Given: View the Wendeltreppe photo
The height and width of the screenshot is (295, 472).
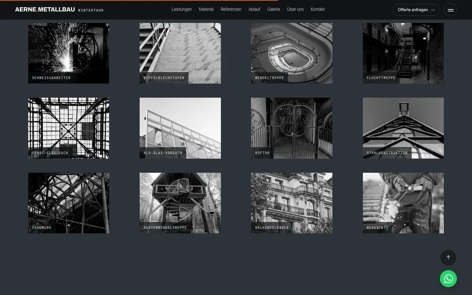Looking at the screenshot, I should click(292, 53).
